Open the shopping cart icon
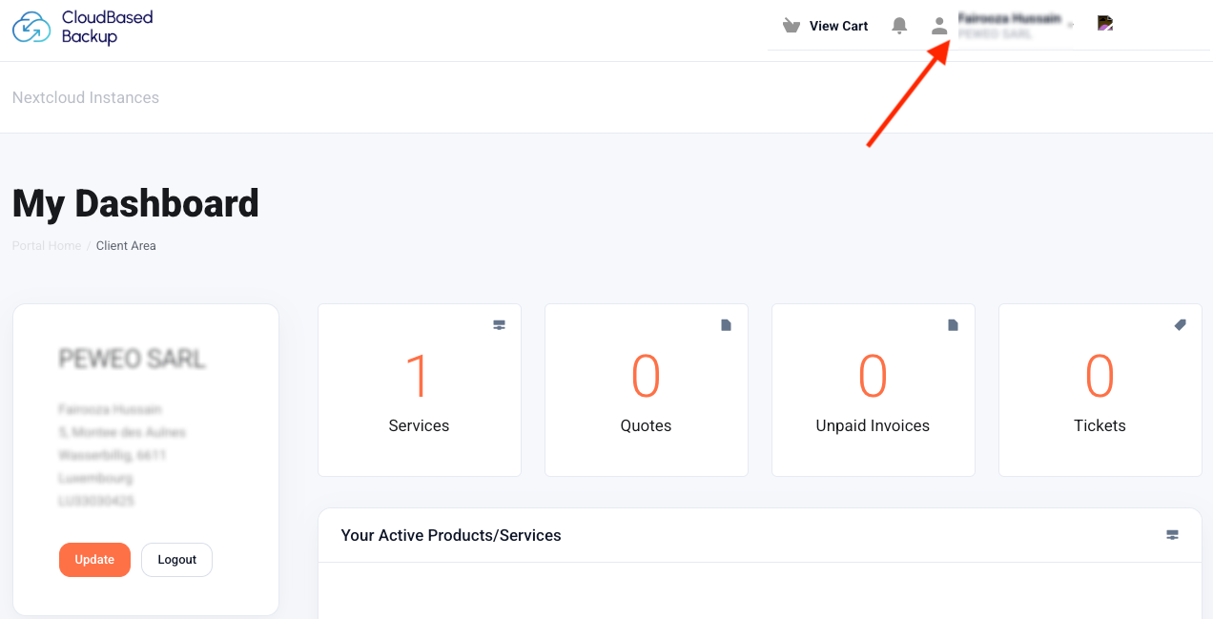 click(x=791, y=25)
